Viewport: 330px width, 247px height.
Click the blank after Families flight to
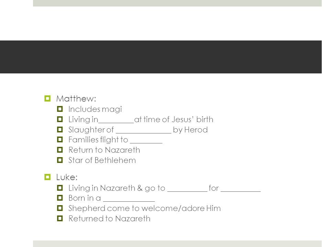(146, 143)
